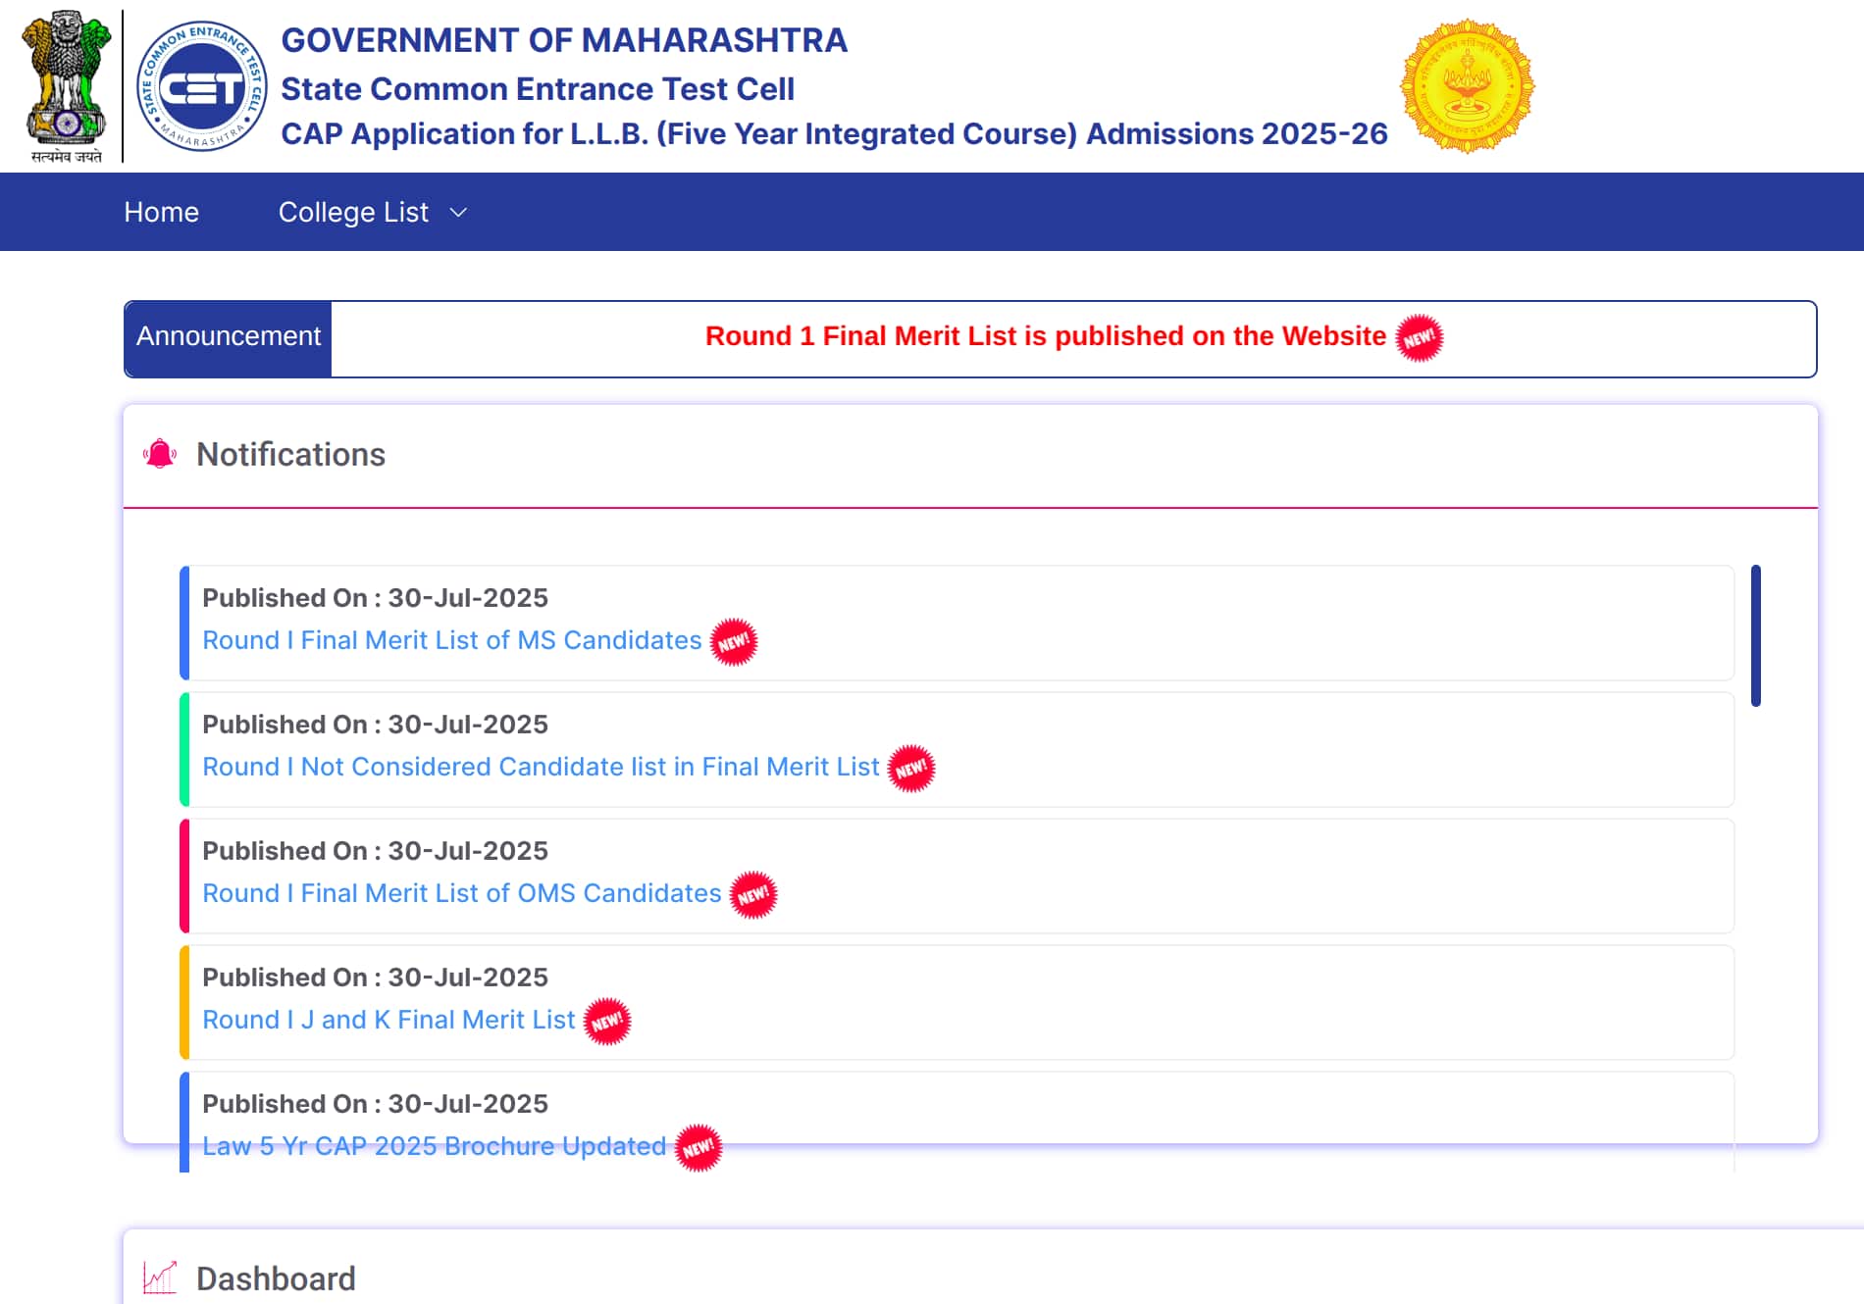The height and width of the screenshot is (1304, 1864).
Task: Click the State CET Cell circular logo
Action: 202,86
